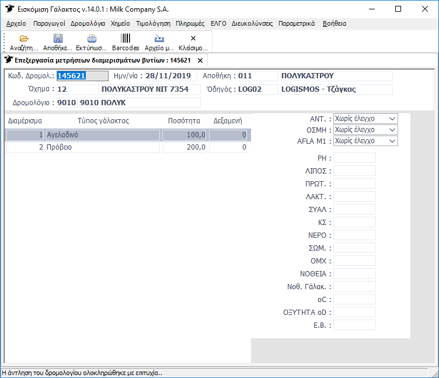The image size is (439, 378).
Task: Select the Πρόβειο milk type row
Action: (x=102, y=148)
